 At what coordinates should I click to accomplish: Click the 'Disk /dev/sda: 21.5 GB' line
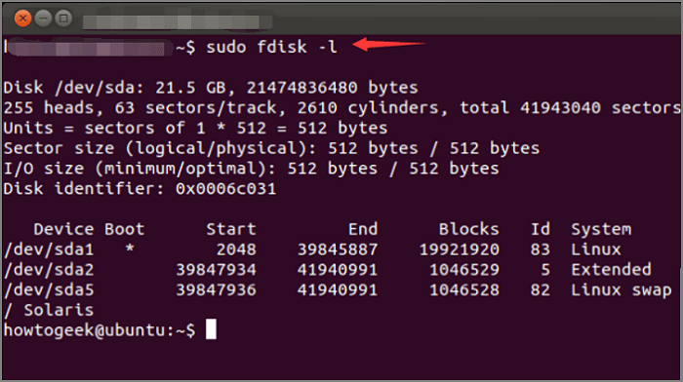[211, 88]
